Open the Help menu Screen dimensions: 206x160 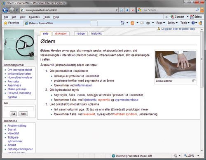(56, 17)
